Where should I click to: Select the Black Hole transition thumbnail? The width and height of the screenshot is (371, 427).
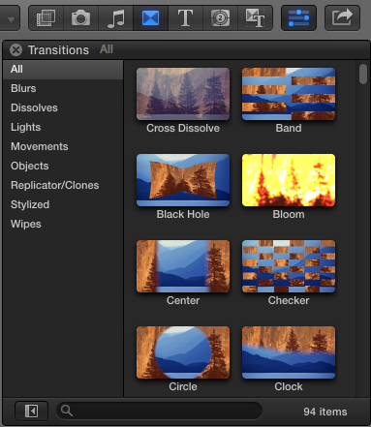coord(183,180)
